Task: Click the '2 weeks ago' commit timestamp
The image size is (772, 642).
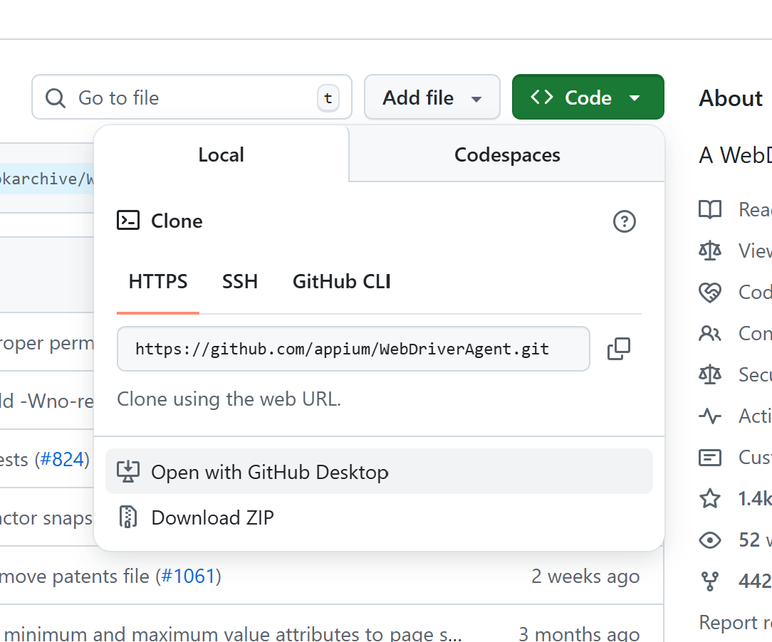Action: [x=585, y=576]
